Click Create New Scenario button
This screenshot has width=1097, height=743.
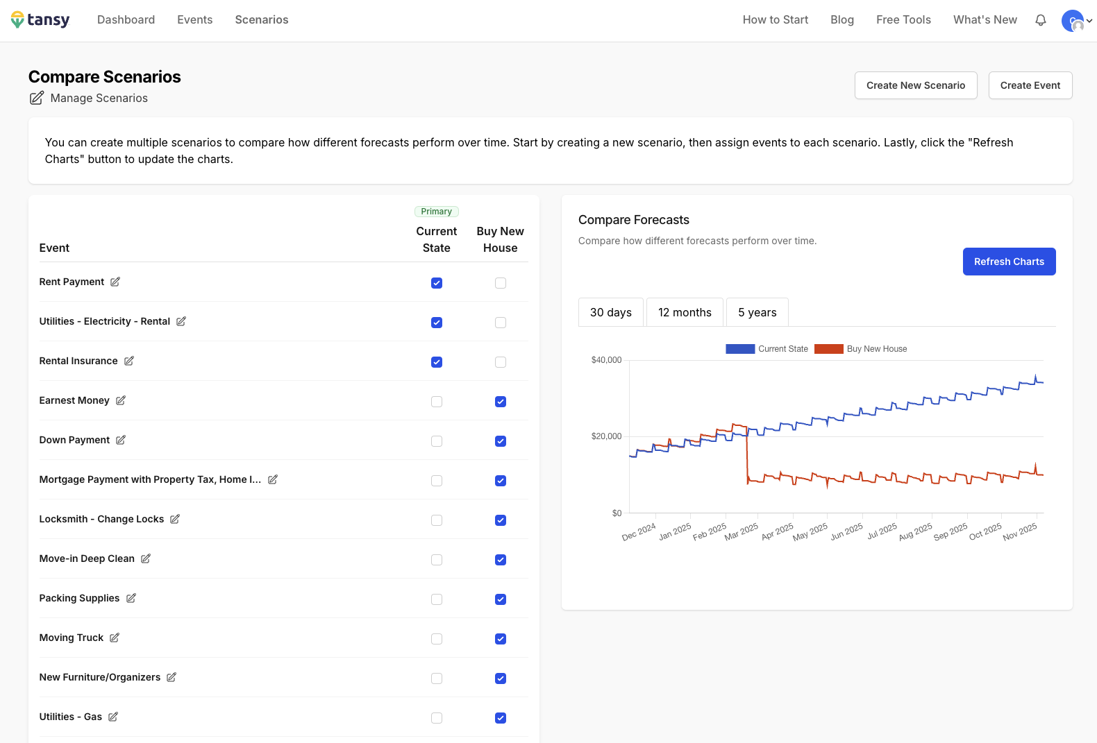(915, 85)
